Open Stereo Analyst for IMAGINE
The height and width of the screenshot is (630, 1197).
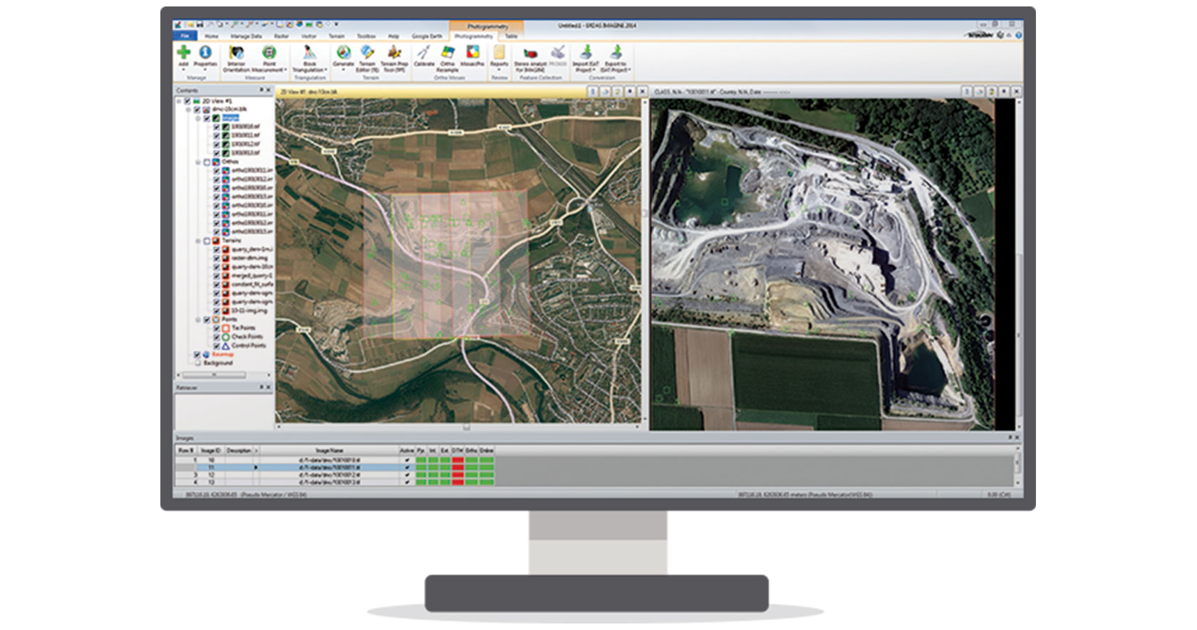[529, 53]
